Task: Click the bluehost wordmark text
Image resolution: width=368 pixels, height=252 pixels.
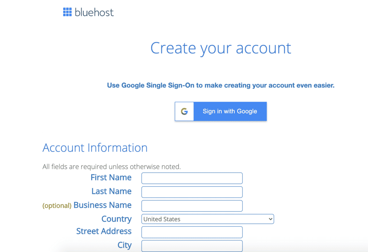Action: pos(94,12)
